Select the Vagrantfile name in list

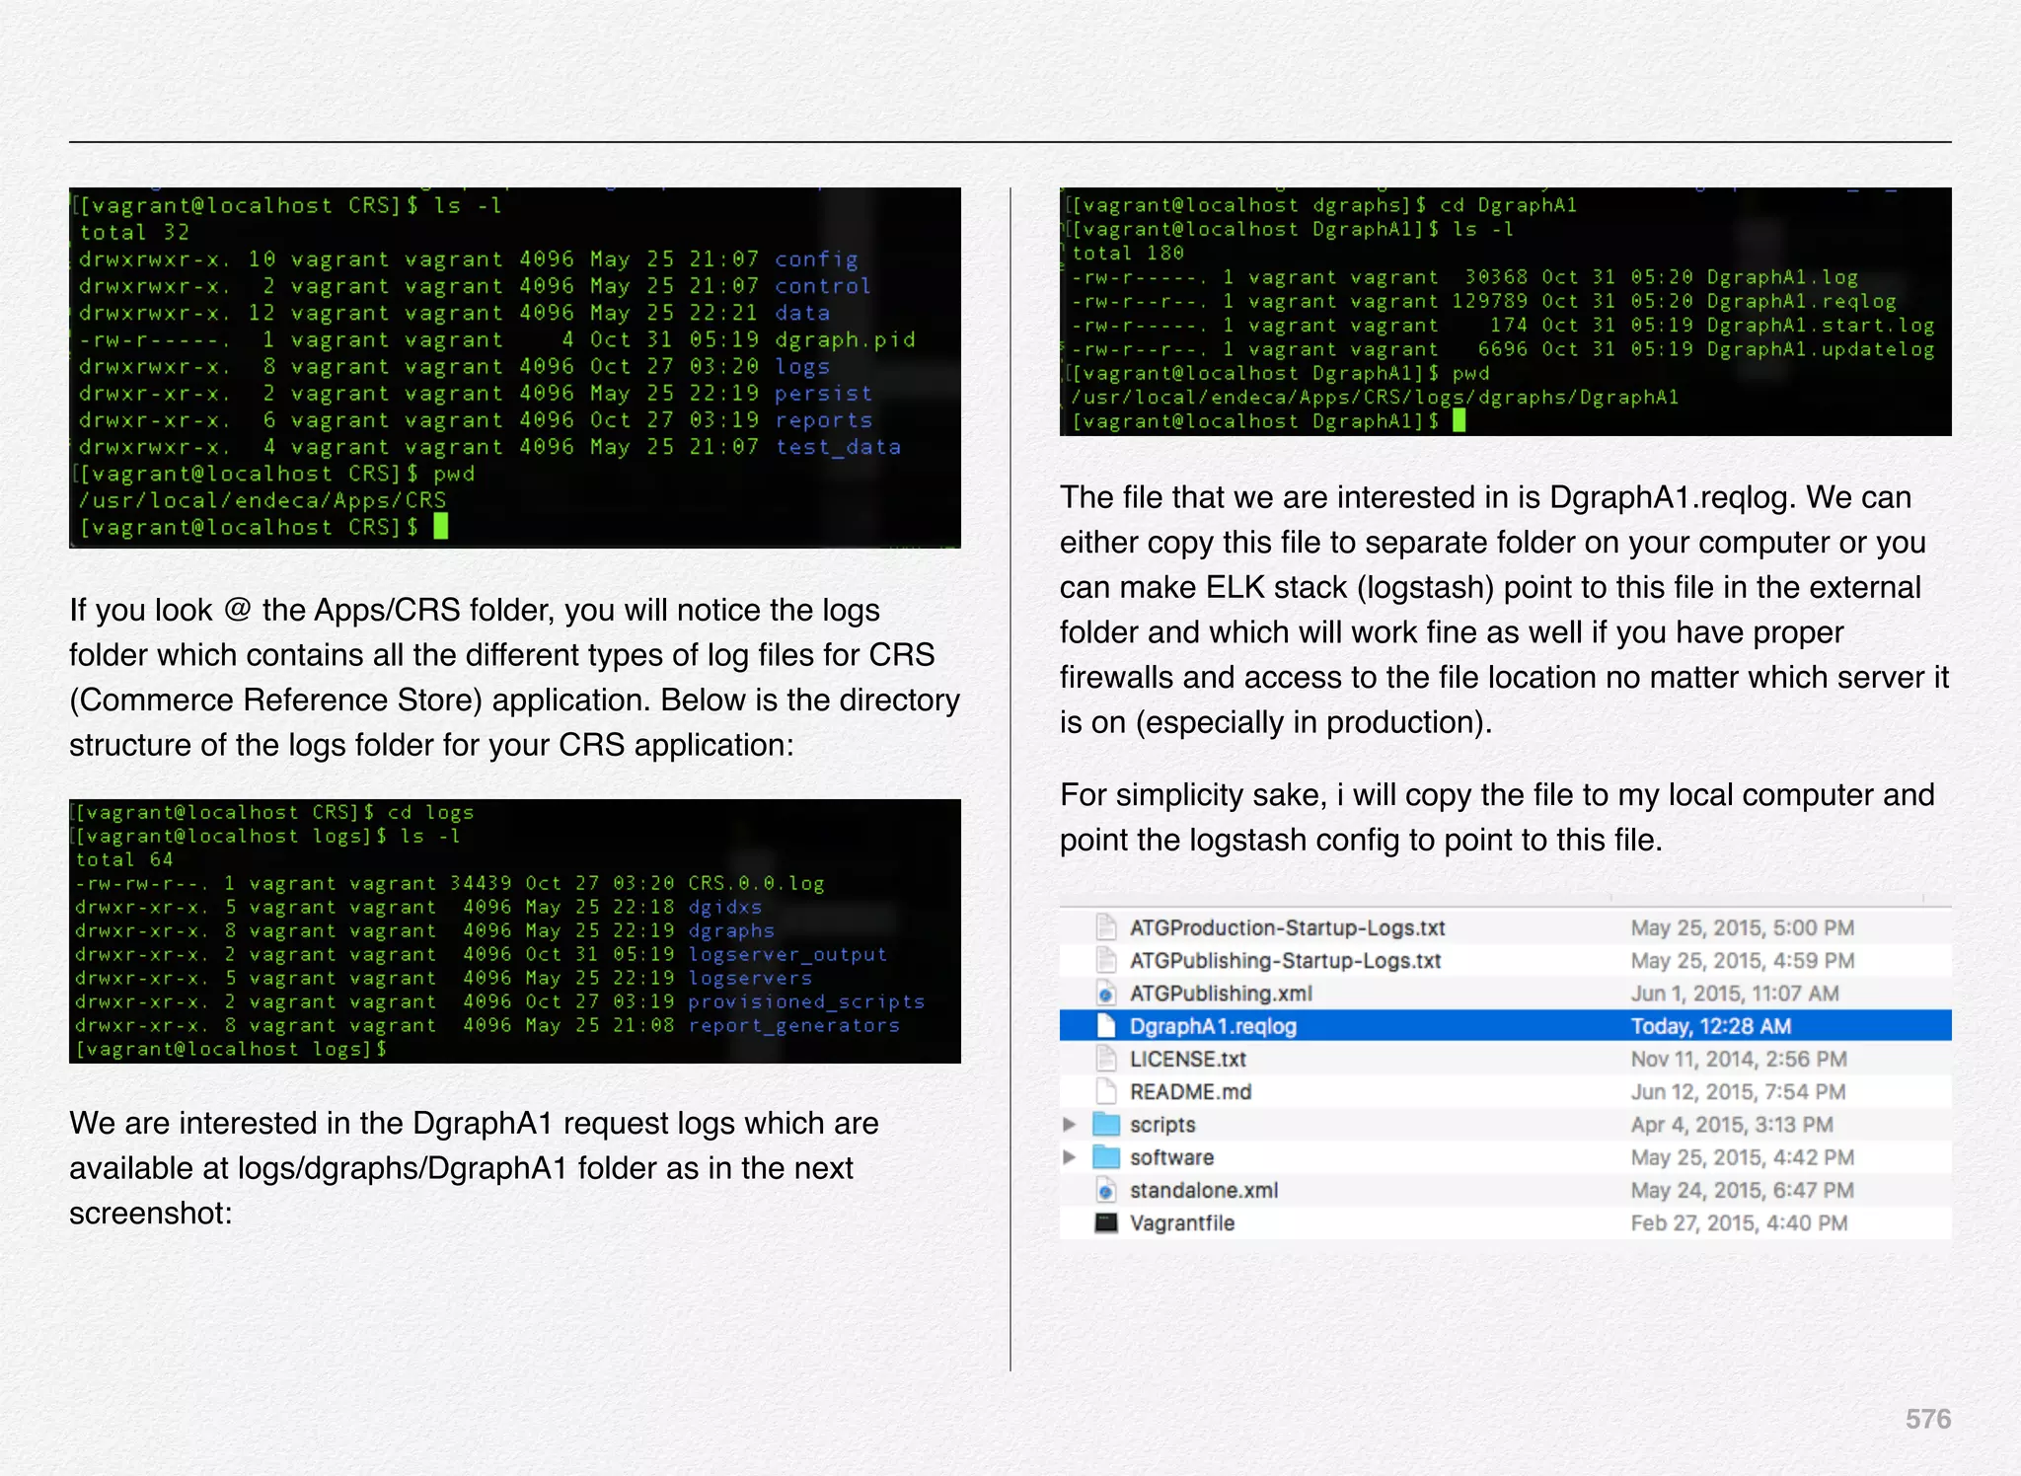(1181, 1222)
